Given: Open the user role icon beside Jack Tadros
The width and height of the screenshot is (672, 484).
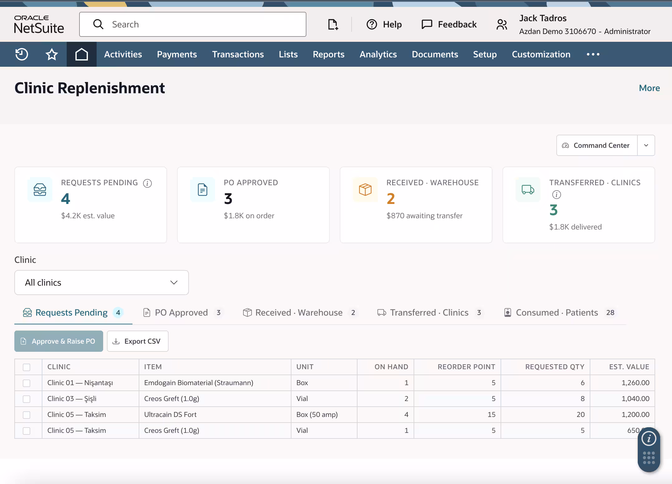Looking at the screenshot, I should (x=502, y=24).
